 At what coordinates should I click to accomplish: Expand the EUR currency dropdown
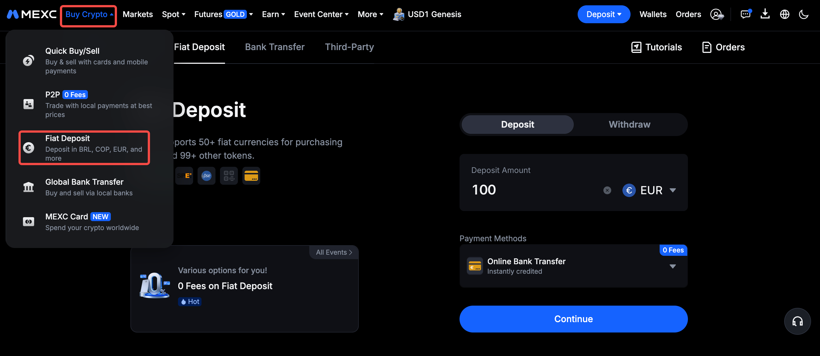(x=649, y=190)
